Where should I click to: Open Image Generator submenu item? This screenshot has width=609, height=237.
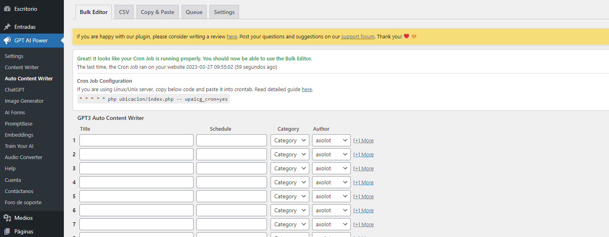24,101
